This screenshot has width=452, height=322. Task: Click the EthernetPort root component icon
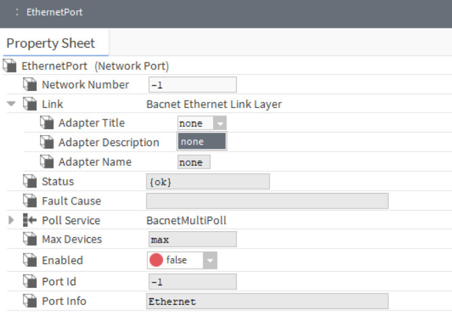[10, 67]
